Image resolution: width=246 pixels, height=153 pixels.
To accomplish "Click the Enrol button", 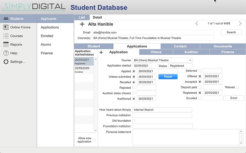I will tap(234, 98).
